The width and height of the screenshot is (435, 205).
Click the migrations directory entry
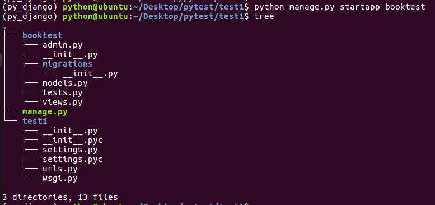pyautogui.click(x=67, y=64)
